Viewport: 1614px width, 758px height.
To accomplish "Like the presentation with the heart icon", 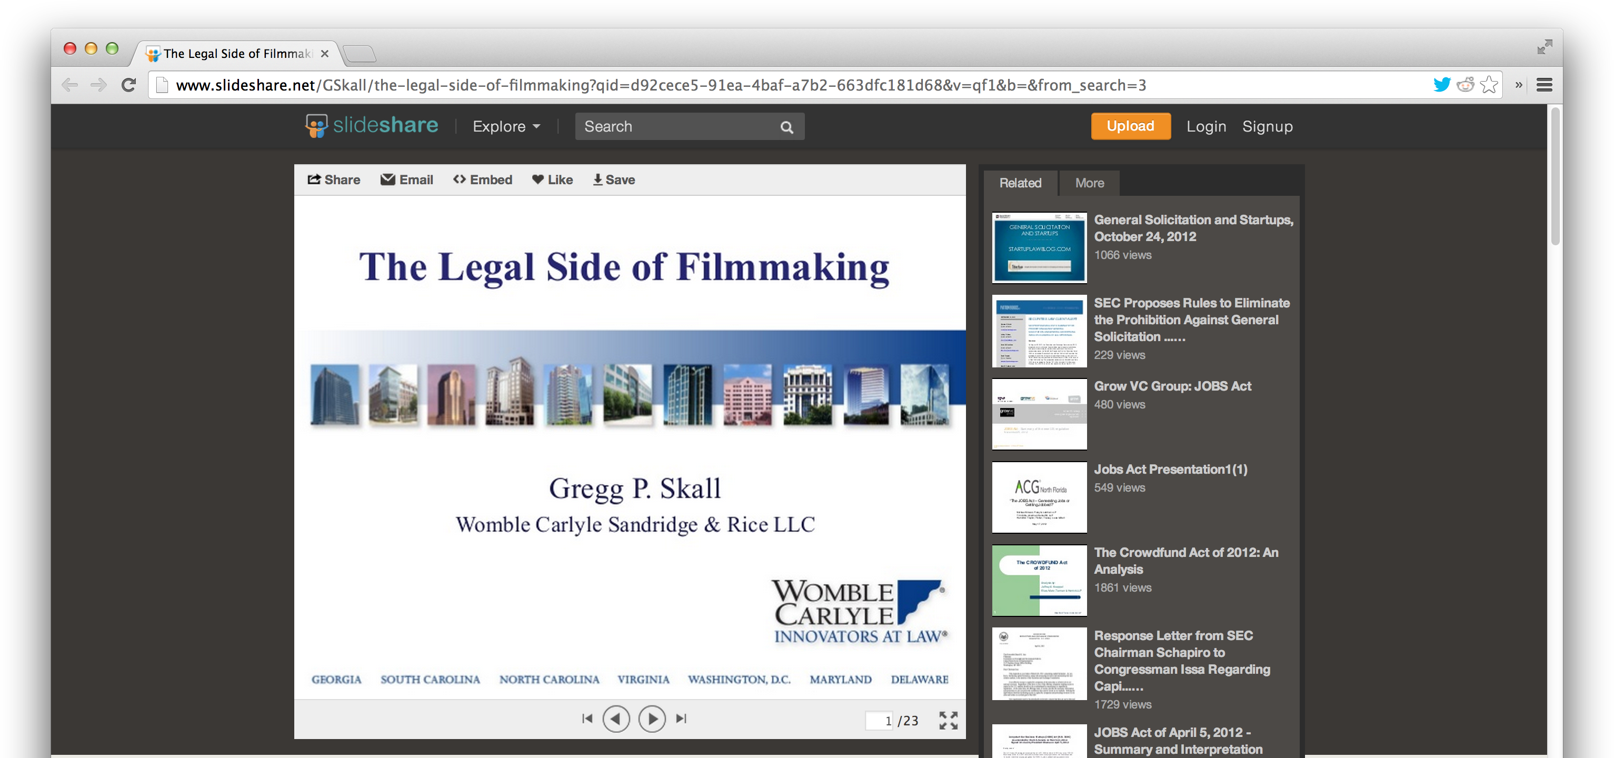I will pyautogui.click(x=551, y=180).
